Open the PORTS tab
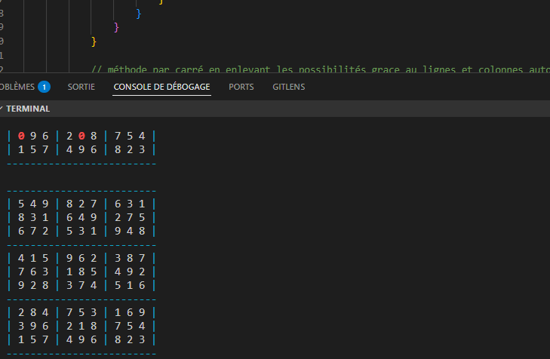Viewport: 550px width, 359px height. click(241, 87)
